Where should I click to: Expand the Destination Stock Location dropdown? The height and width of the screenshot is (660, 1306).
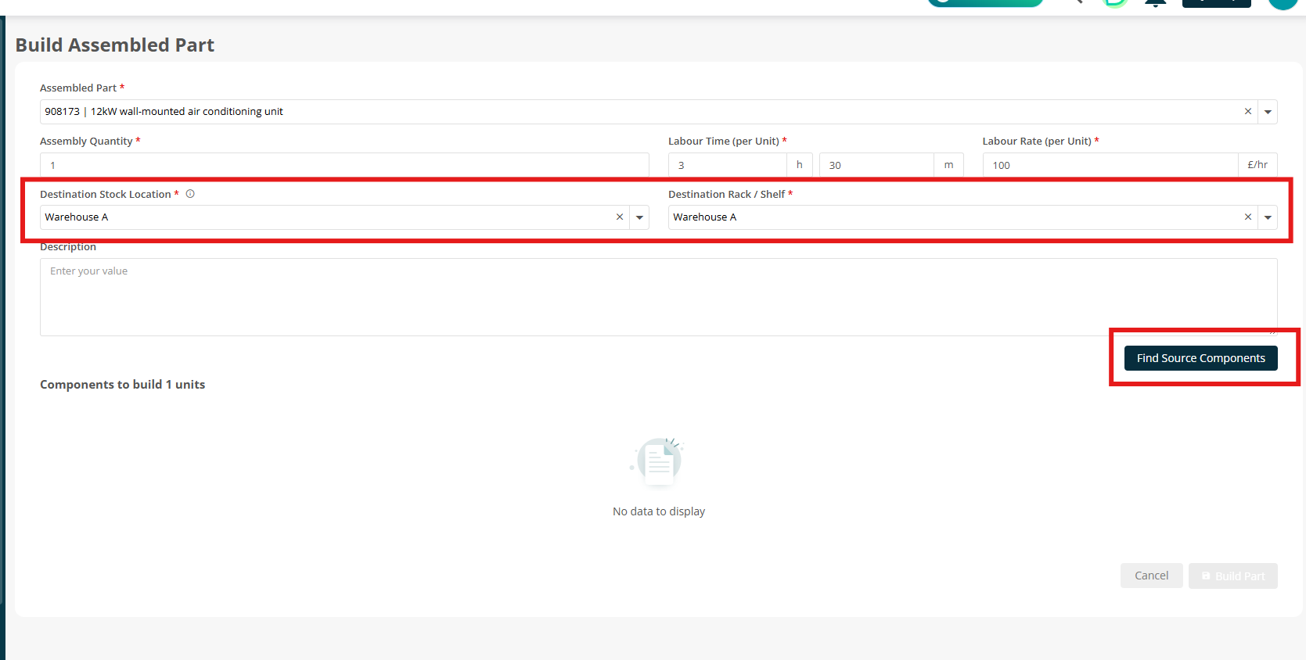coord(639,217)
